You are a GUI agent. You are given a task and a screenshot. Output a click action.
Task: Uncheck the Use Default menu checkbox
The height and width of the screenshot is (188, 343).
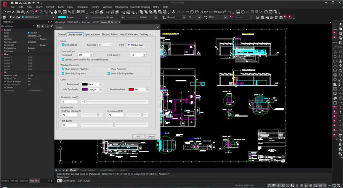[63, 45]
